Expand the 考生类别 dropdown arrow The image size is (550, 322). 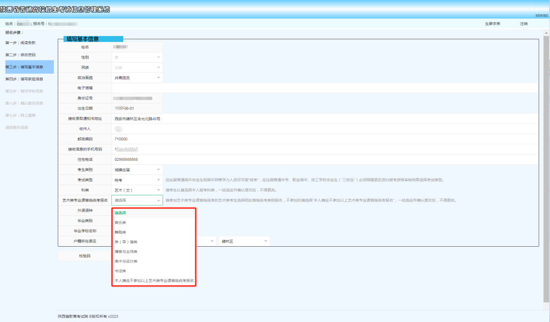pyautogui.click(x=158, y=169)
